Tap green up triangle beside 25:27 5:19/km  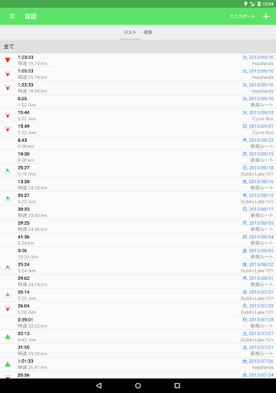point(8,170)
